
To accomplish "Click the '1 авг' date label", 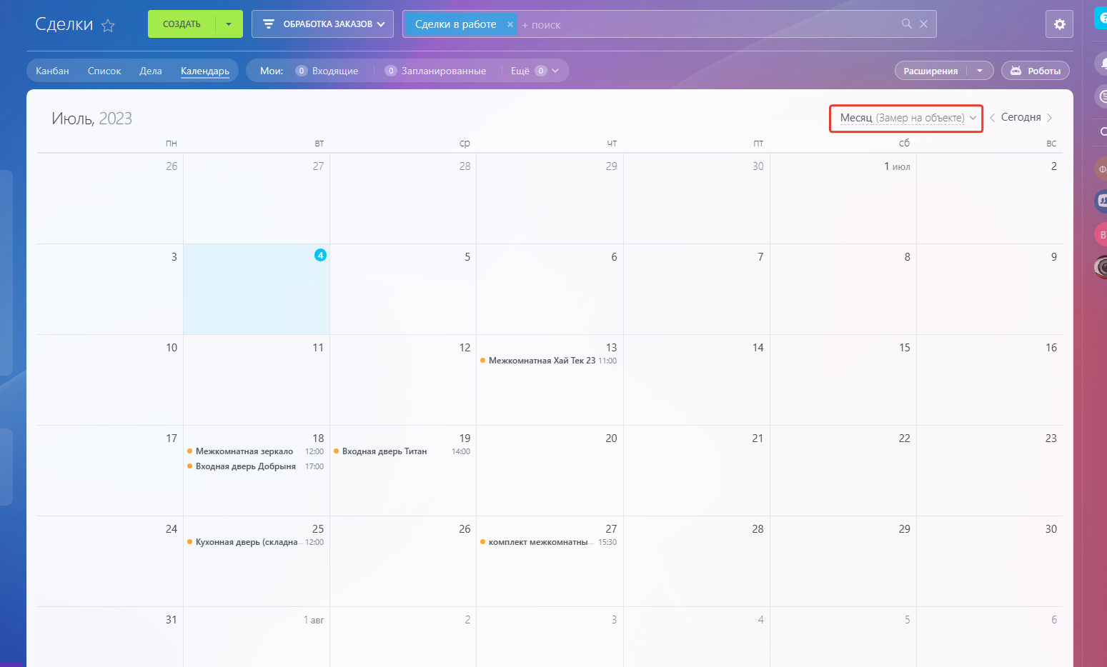I will [314, 620].
